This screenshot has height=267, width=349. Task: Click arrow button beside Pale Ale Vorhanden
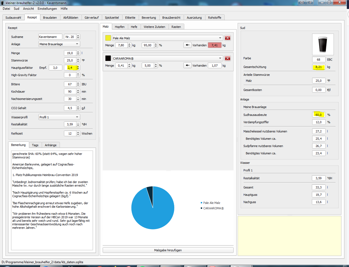click(187, 45)
